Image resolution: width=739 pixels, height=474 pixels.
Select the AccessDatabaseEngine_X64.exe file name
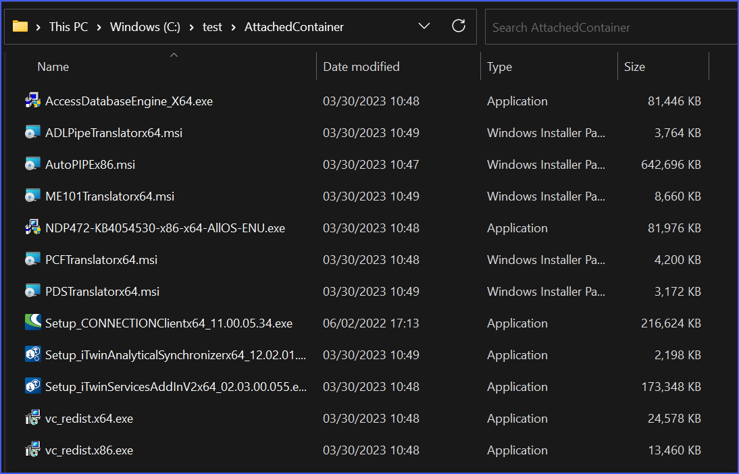(128, 101)
